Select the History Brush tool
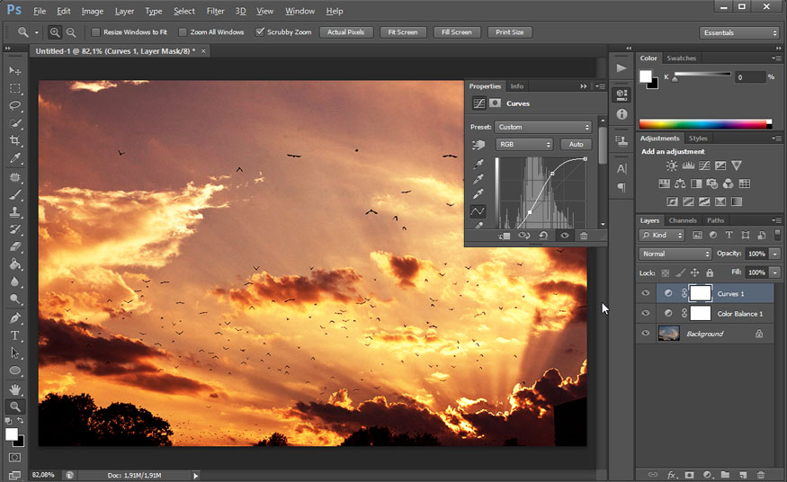The image size is (787, 482). 15,229
